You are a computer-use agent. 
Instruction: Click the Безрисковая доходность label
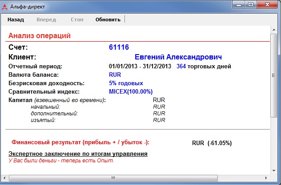click(46, 83)
